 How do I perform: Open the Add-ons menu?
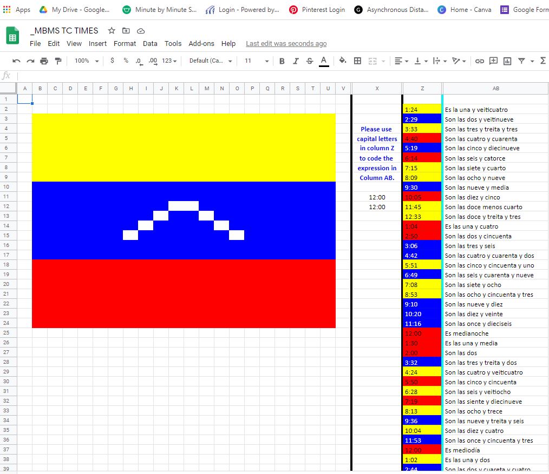(x=201, y=44)
